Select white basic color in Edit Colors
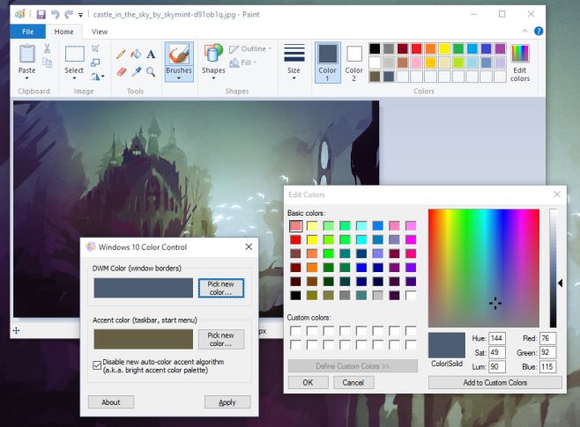Image resolution: width=580 pixels, height=427 pixels. [x=411, y=295]
